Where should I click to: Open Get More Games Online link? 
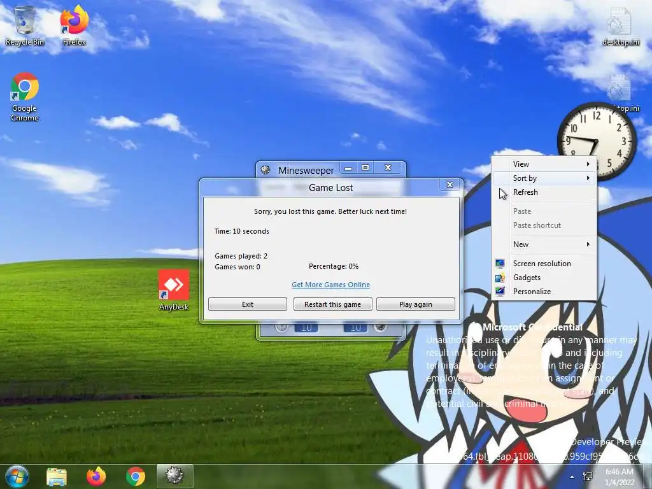(x=330, y=285)
